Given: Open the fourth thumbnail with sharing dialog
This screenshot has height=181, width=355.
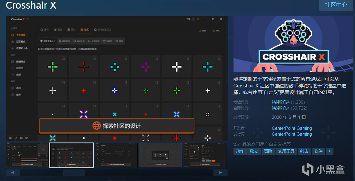Looking at the screenshot, I should pos(161,155).
